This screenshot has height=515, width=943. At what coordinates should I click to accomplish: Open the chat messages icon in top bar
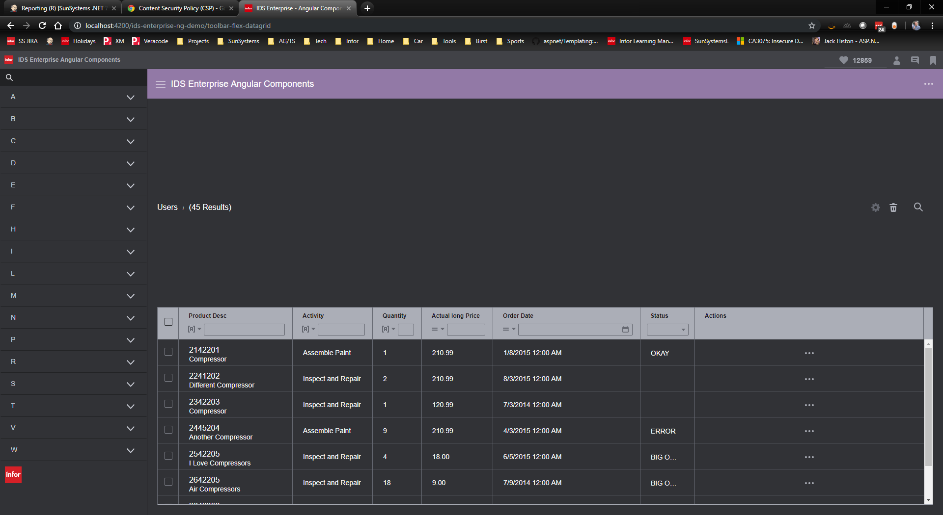(x=915, y=60)
